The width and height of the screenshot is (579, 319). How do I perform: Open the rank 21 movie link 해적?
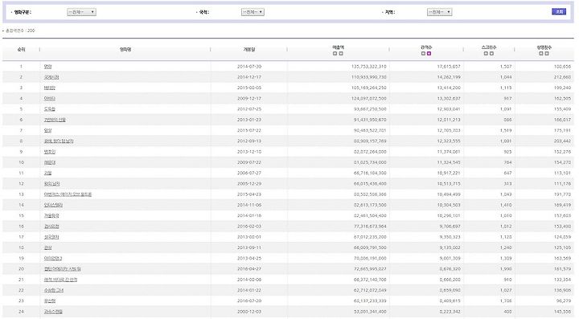tap(60, 280)
